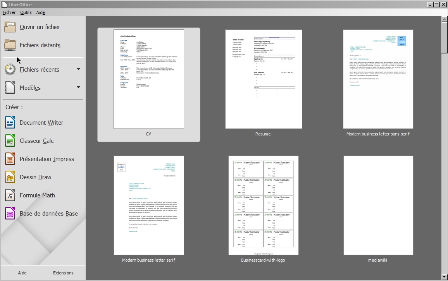Screen dimensions: 448x281
Task: Select the Resume template thumbnail
Action: pyautogui.click(x=264, y=79)
